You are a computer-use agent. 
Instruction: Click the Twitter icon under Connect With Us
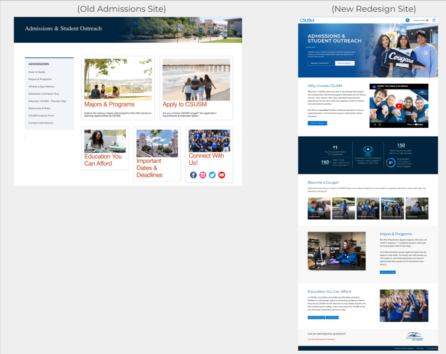(212, 175)
